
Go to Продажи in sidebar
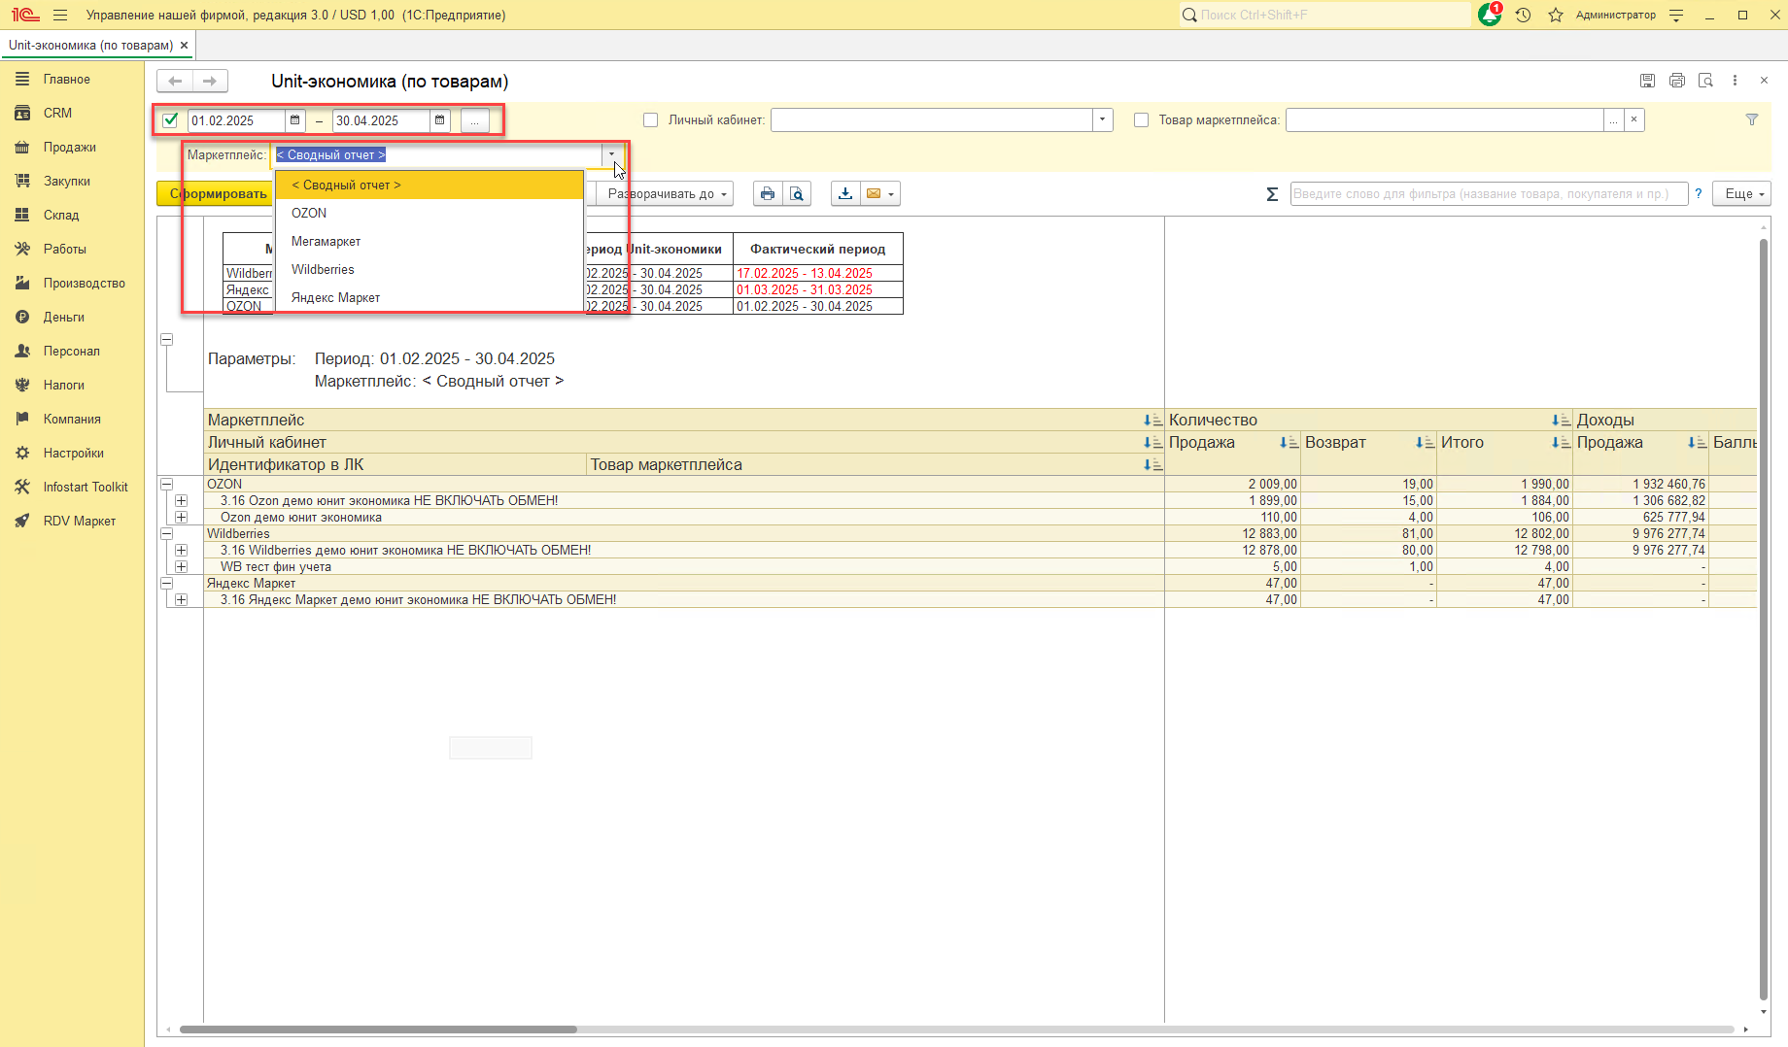[69, 147]
